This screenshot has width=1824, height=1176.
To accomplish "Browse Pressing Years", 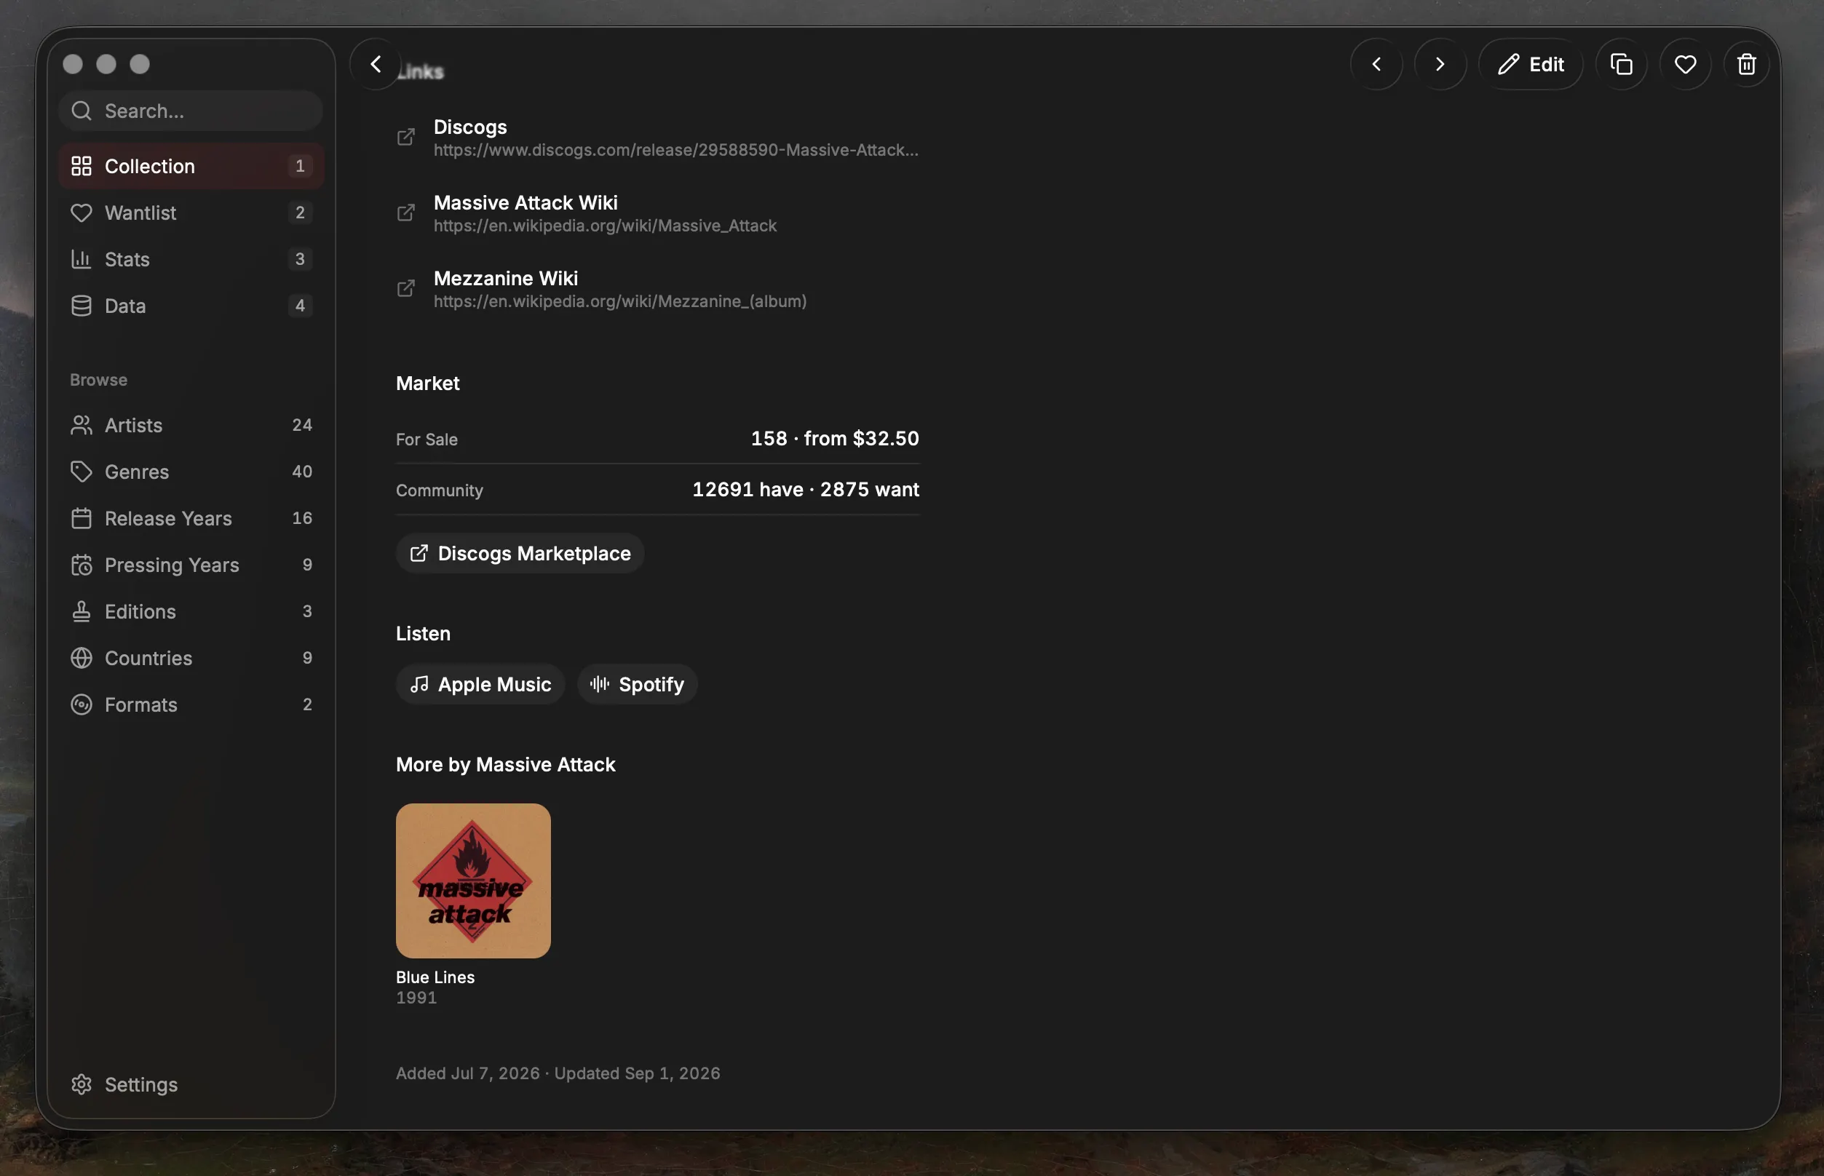I will coord(191,564).
